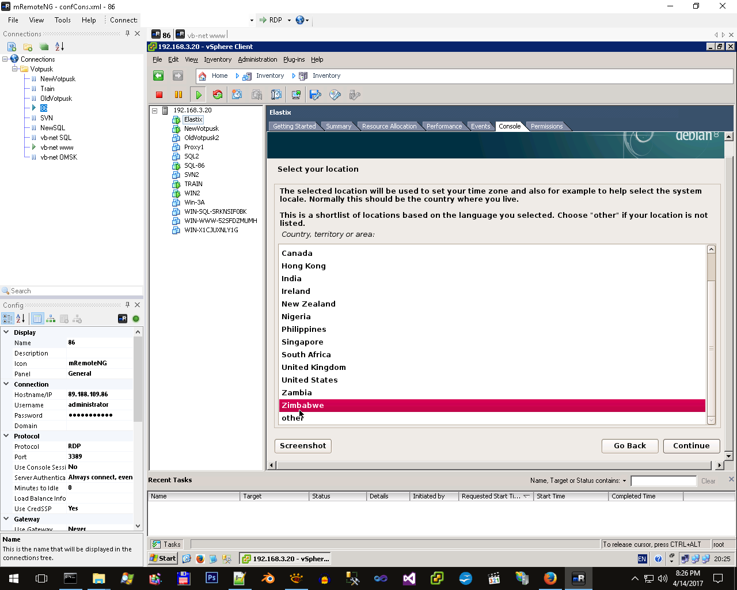Viewport: 737px width, 590px height.
Task: Open the vSphere Administration menu
Action: pyautogui.click(x=257, y=59)
